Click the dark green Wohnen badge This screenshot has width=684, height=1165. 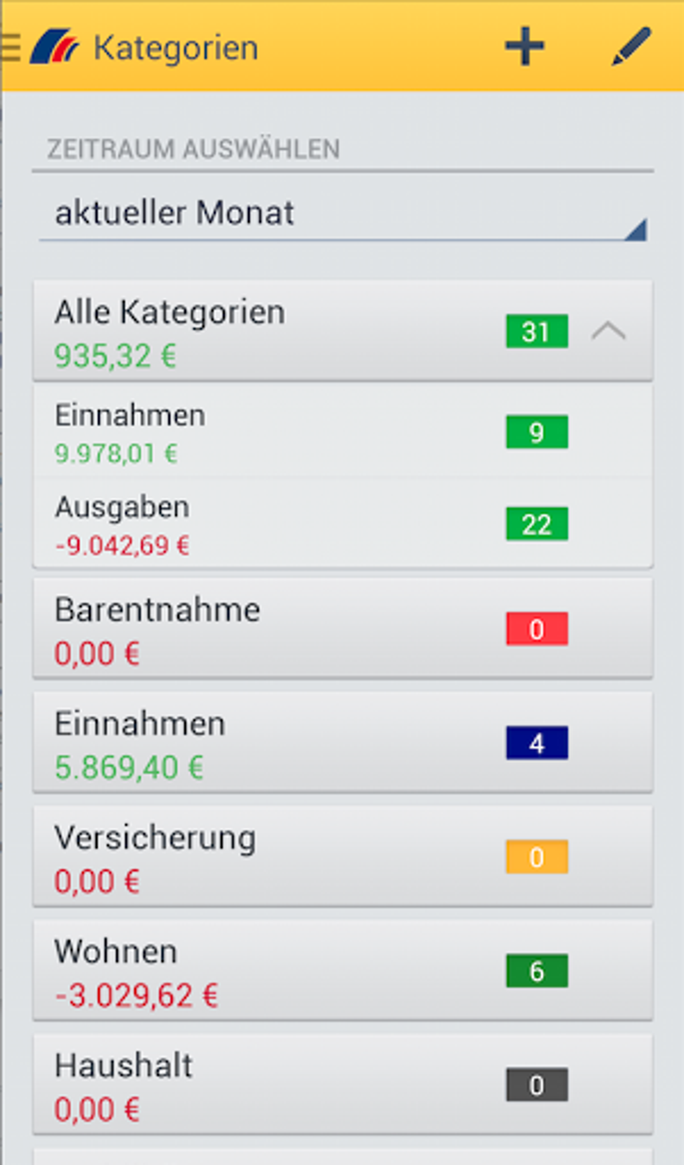pos(536,972)
